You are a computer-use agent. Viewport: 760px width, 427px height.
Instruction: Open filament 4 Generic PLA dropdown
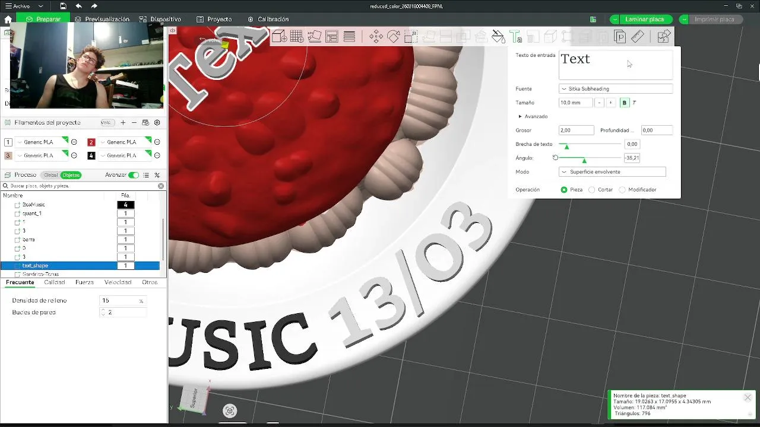pyautogui.click(x=124, y=155)
